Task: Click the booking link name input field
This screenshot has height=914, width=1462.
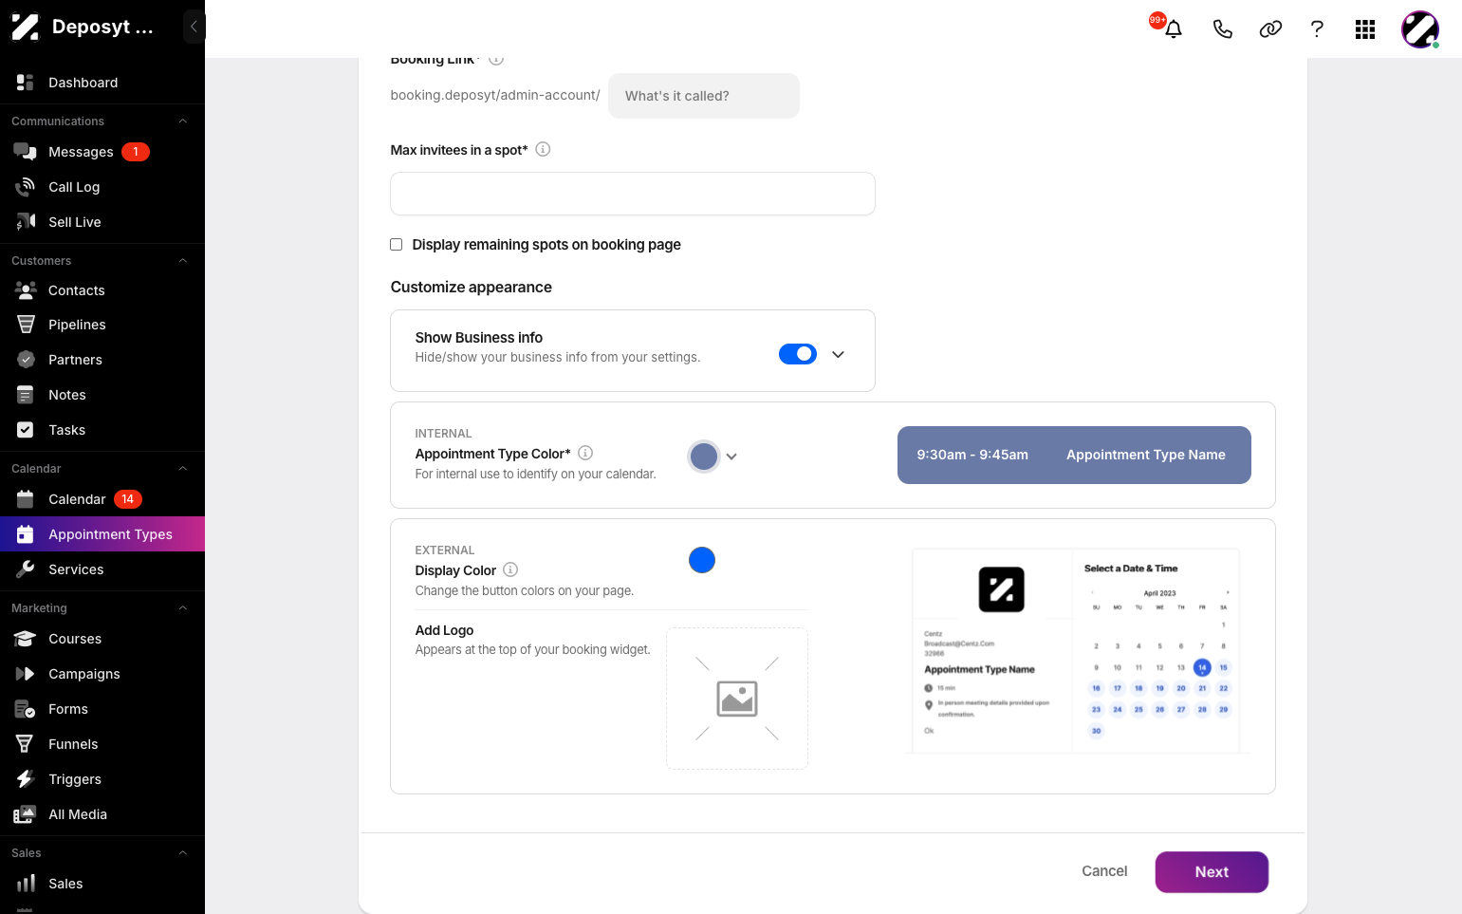Action: pyautogui.click(x=704, y=96)
